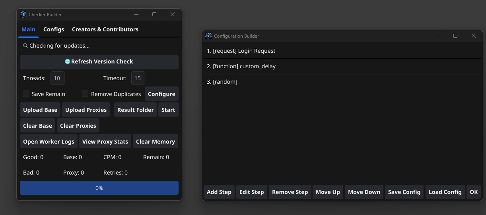Click Add Step button
Screen dimensions: 486x215
tap(219, 192)
